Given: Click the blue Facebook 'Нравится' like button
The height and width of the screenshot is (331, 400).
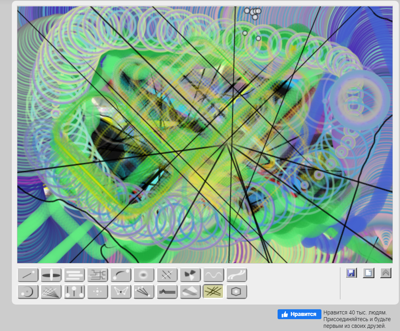Looking at the screenshot, I should tap(299, 314).
